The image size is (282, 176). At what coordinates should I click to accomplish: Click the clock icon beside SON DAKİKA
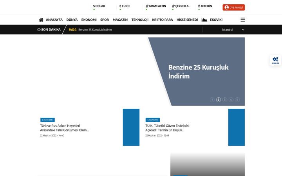pos(39,30)
